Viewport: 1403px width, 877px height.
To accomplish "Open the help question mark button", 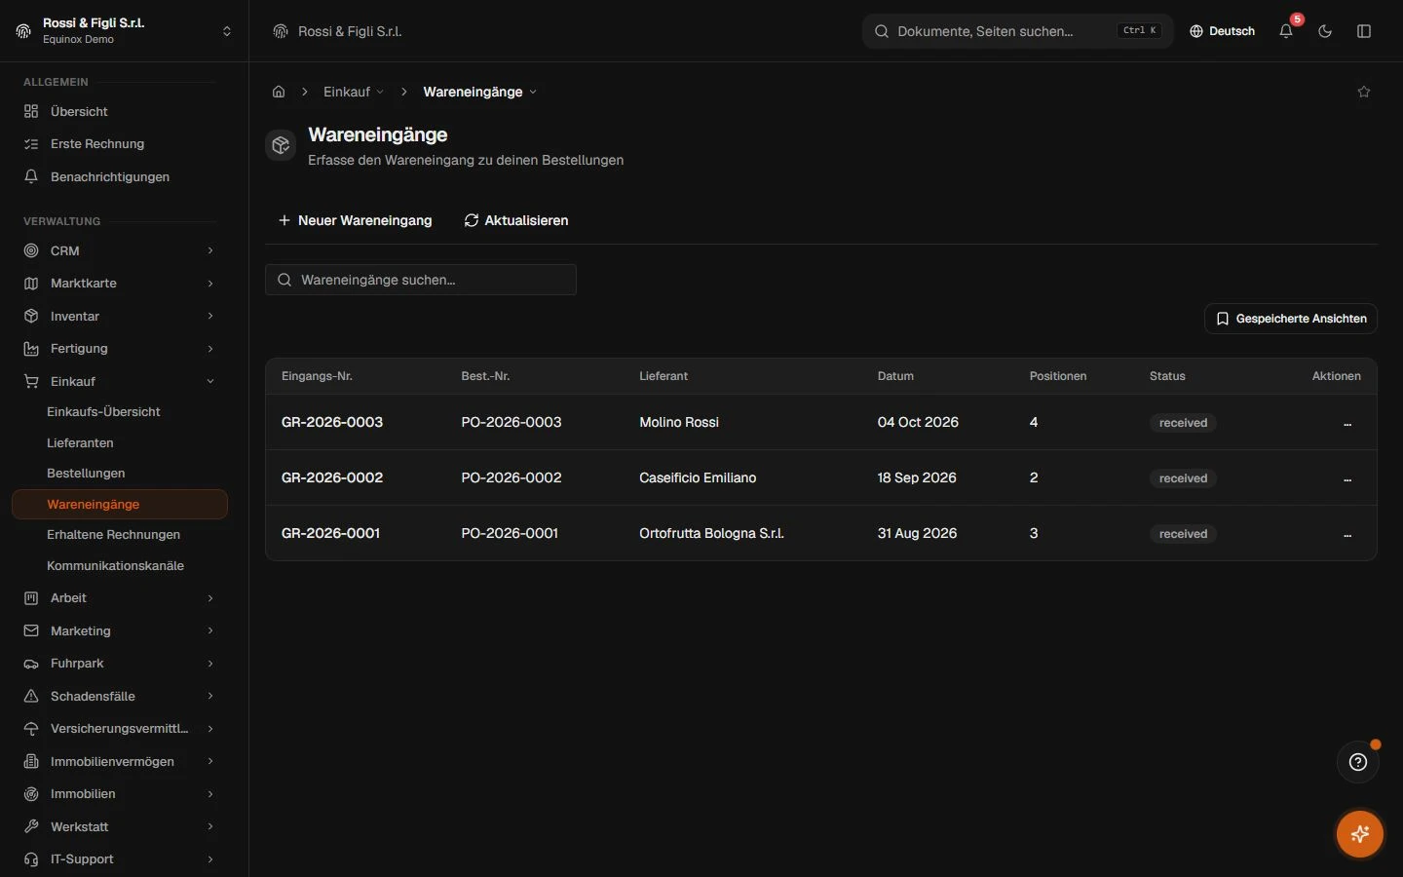I will [x=1358, y=762].
